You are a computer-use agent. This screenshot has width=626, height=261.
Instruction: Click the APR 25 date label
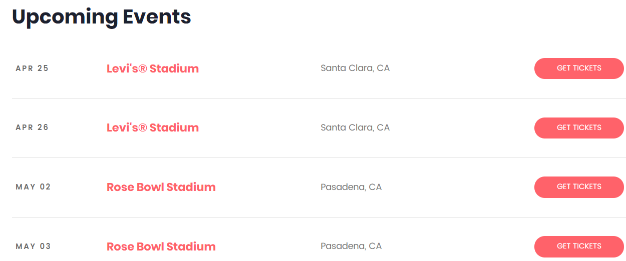click(32, 68)
